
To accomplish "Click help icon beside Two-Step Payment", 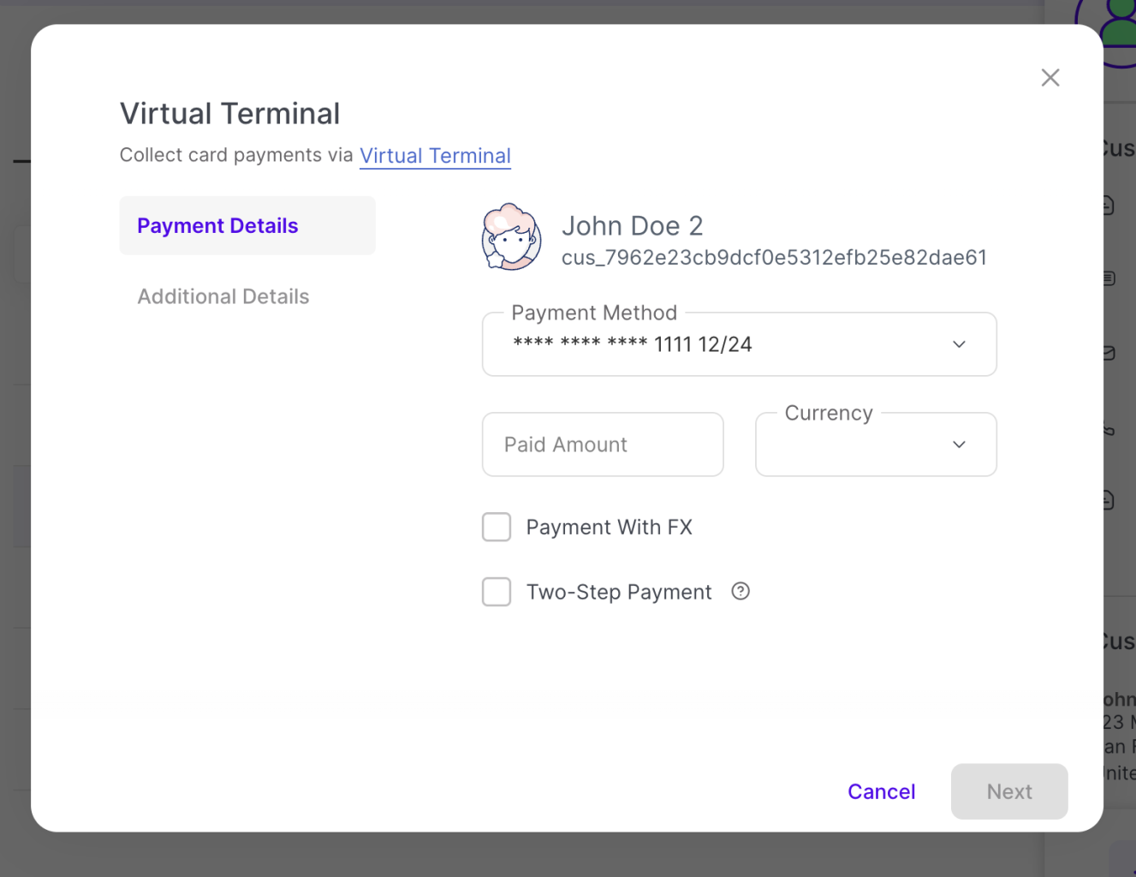I will click(x=740, y=591).
